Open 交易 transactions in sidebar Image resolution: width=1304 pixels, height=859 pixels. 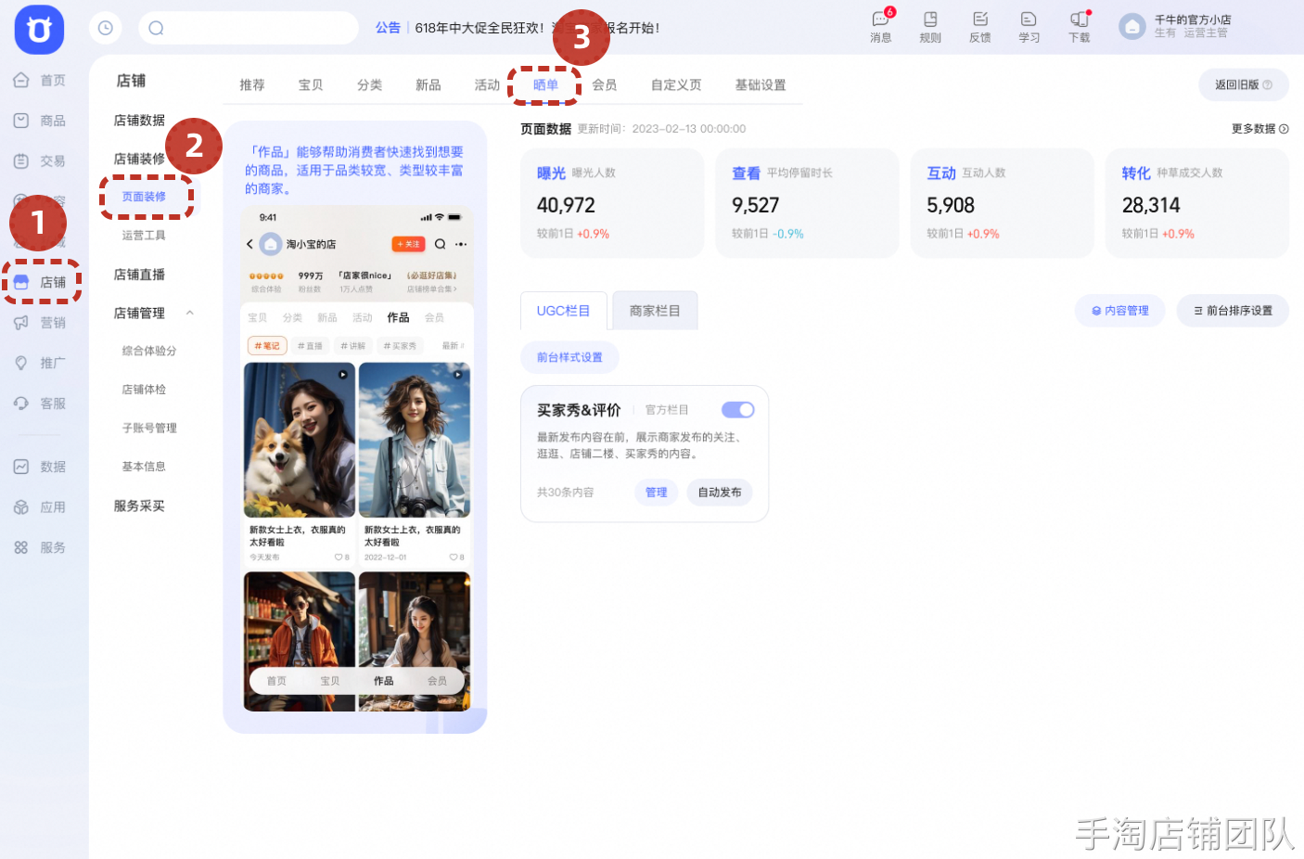40,161
